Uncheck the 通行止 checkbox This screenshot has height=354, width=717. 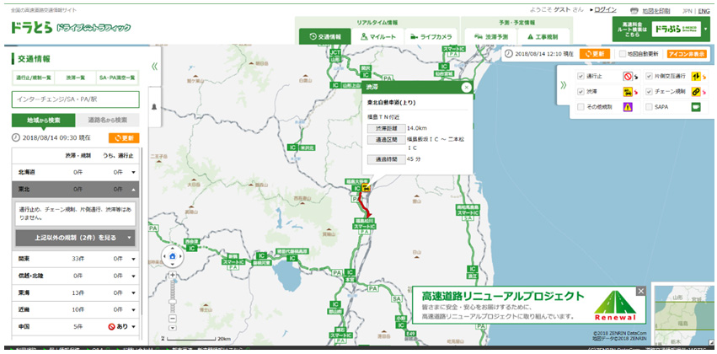(x=581, y=76)
